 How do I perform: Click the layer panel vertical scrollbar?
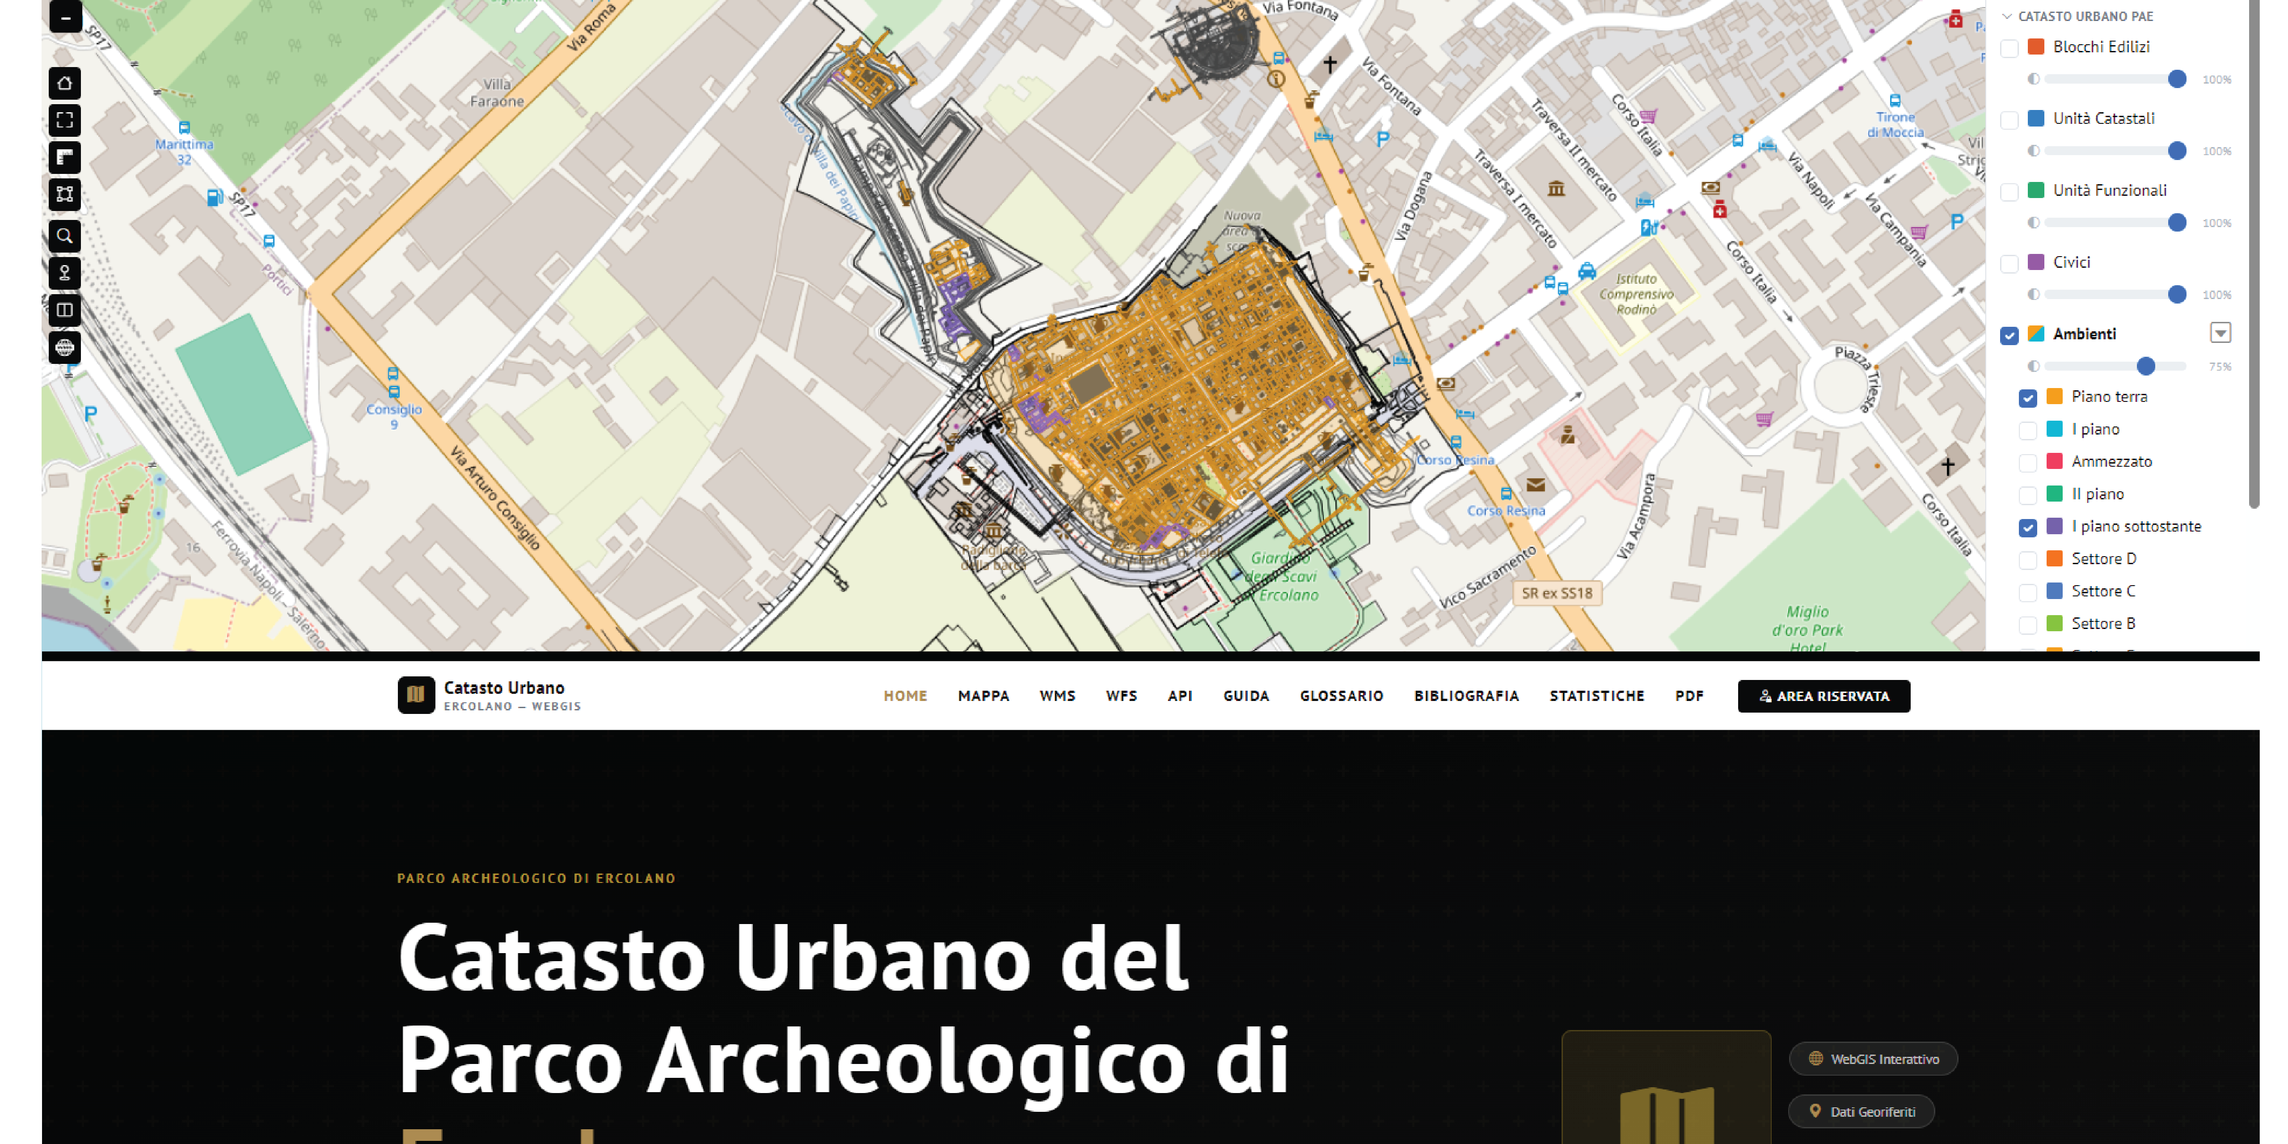(x=2254, y=253)
